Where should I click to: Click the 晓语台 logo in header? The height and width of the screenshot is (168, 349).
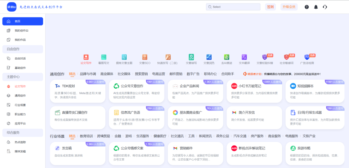coord(12,7)
